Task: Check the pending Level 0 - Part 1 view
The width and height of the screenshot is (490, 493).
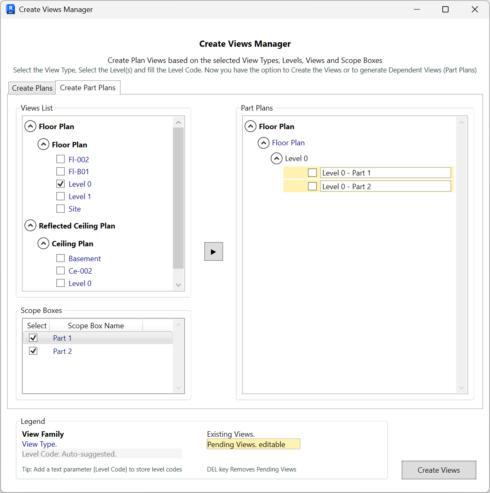Action: pos(312,172)
